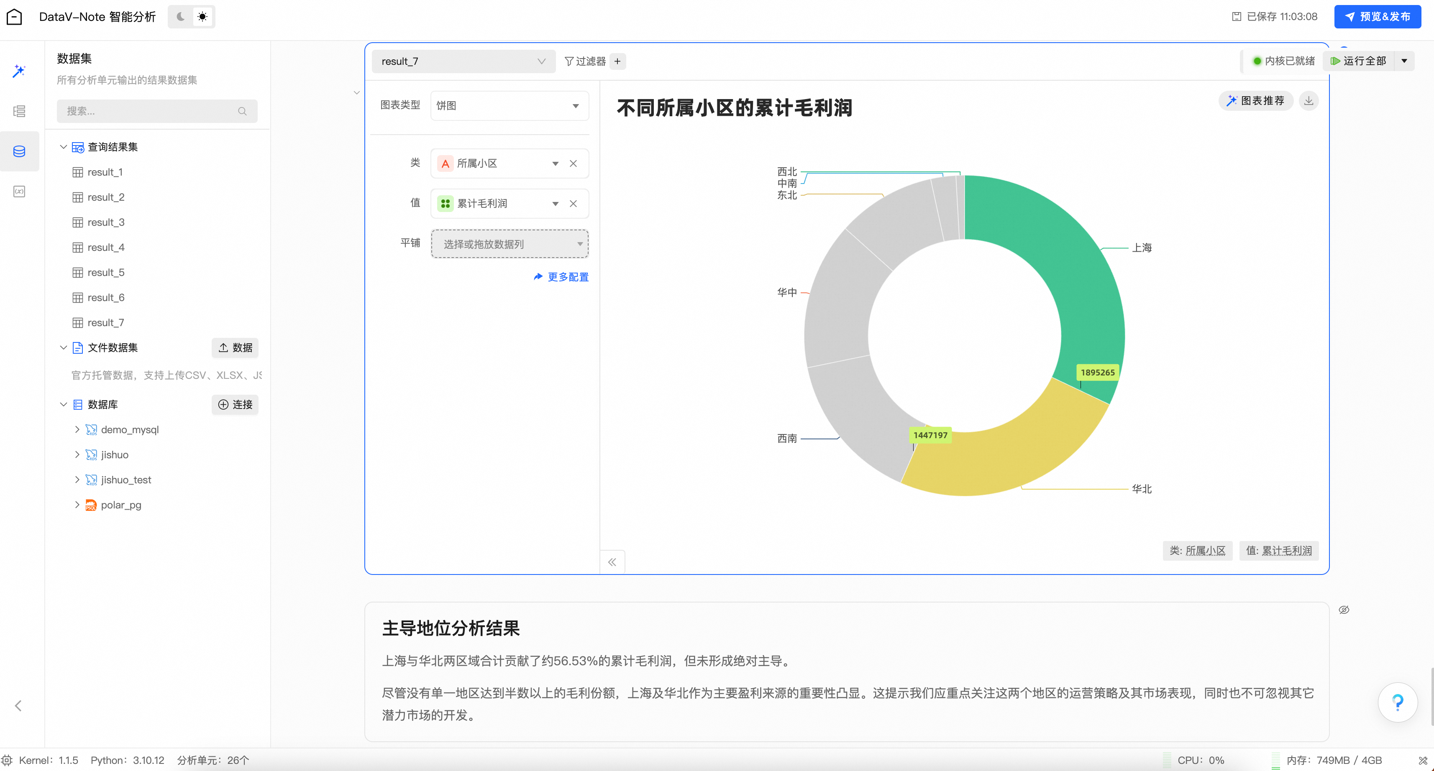Screen dimensions: 1434x771
Task: Open the outline list sidebar icon
Action: pos(20,111)
